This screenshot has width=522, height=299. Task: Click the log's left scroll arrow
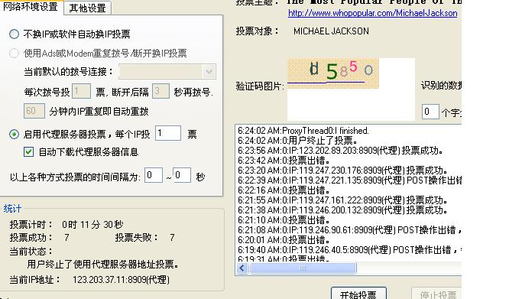click(242, 268)
